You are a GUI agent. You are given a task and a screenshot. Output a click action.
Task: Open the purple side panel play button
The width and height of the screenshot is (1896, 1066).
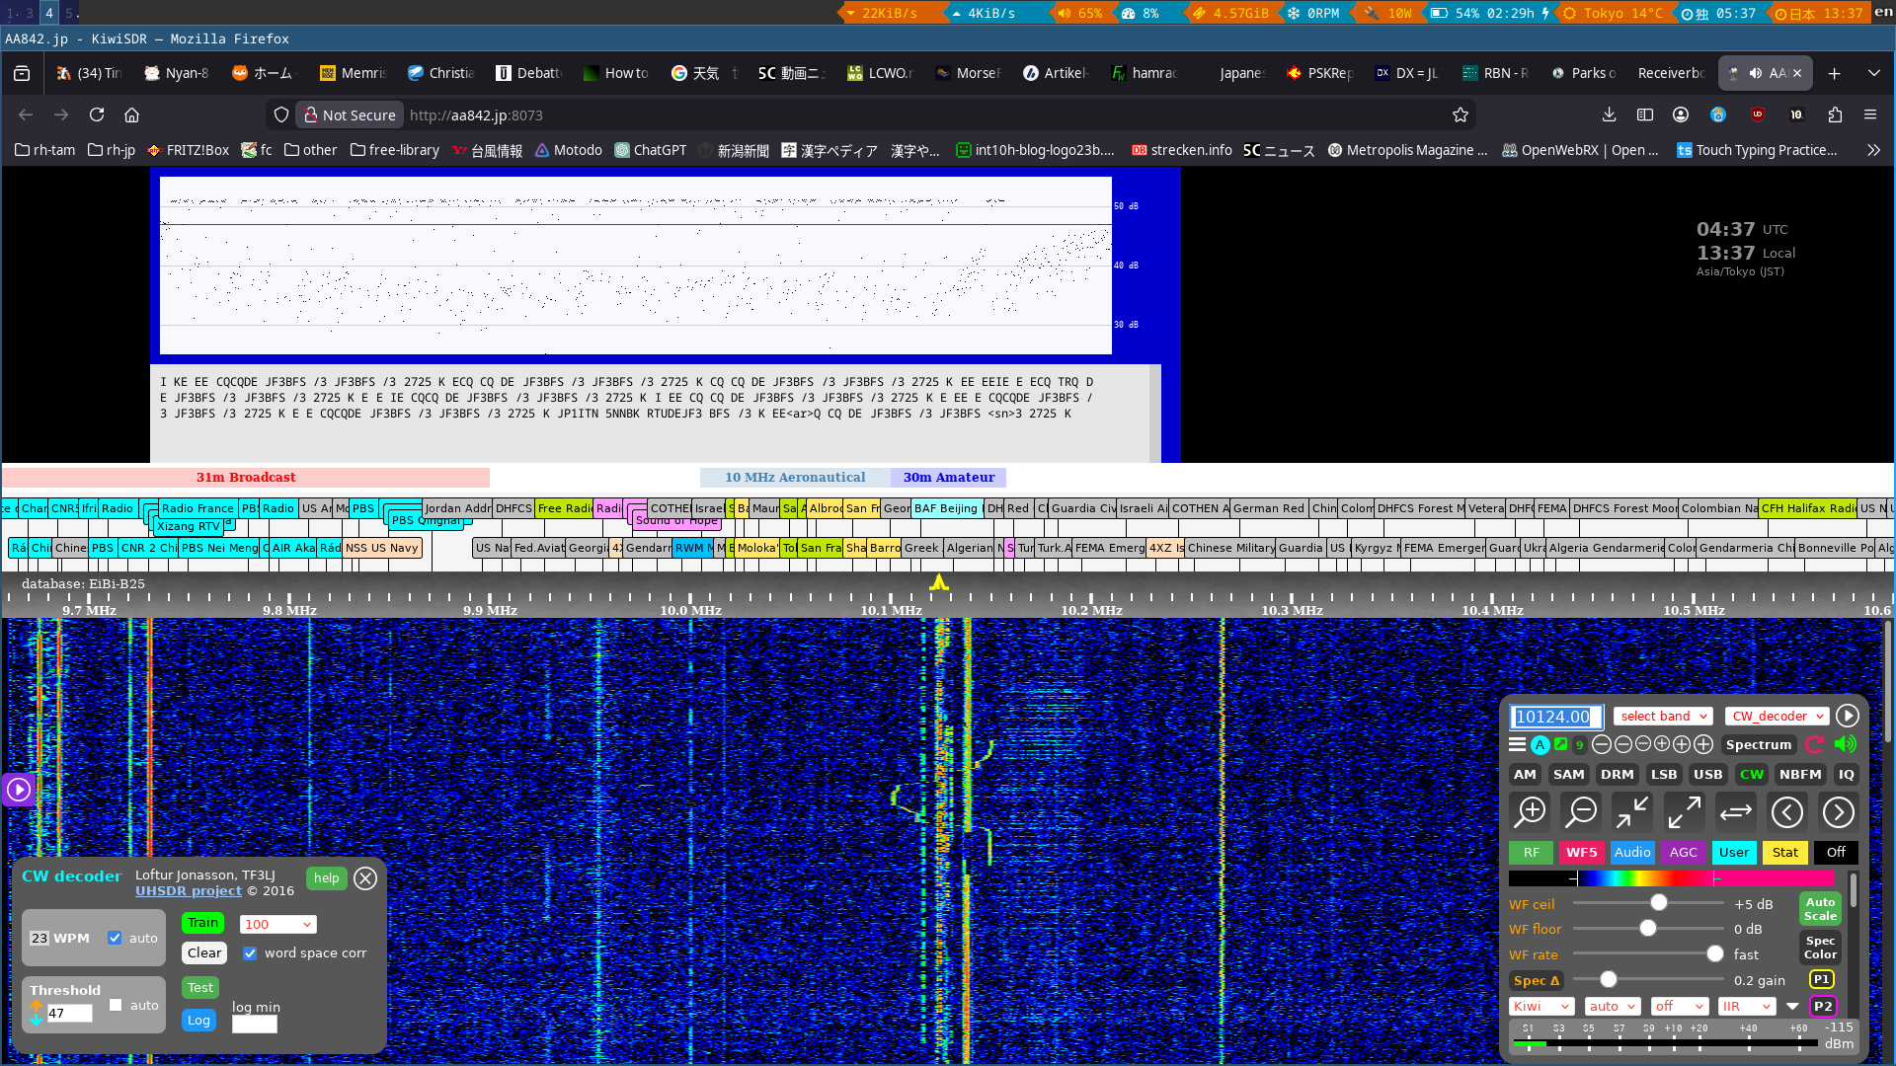(19, 790)
